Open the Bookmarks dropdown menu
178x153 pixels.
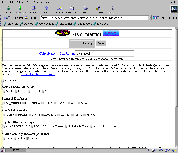point(14,18)
